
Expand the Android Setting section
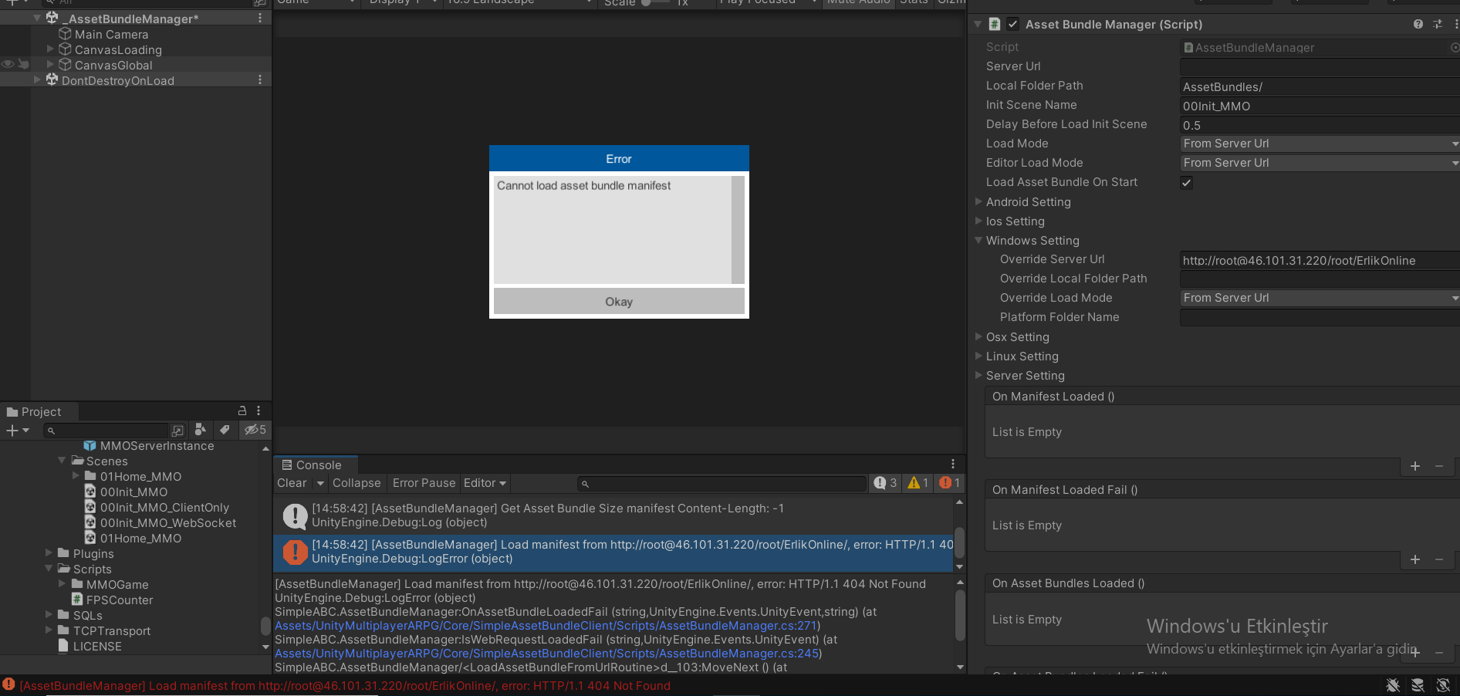click(978, 202)
